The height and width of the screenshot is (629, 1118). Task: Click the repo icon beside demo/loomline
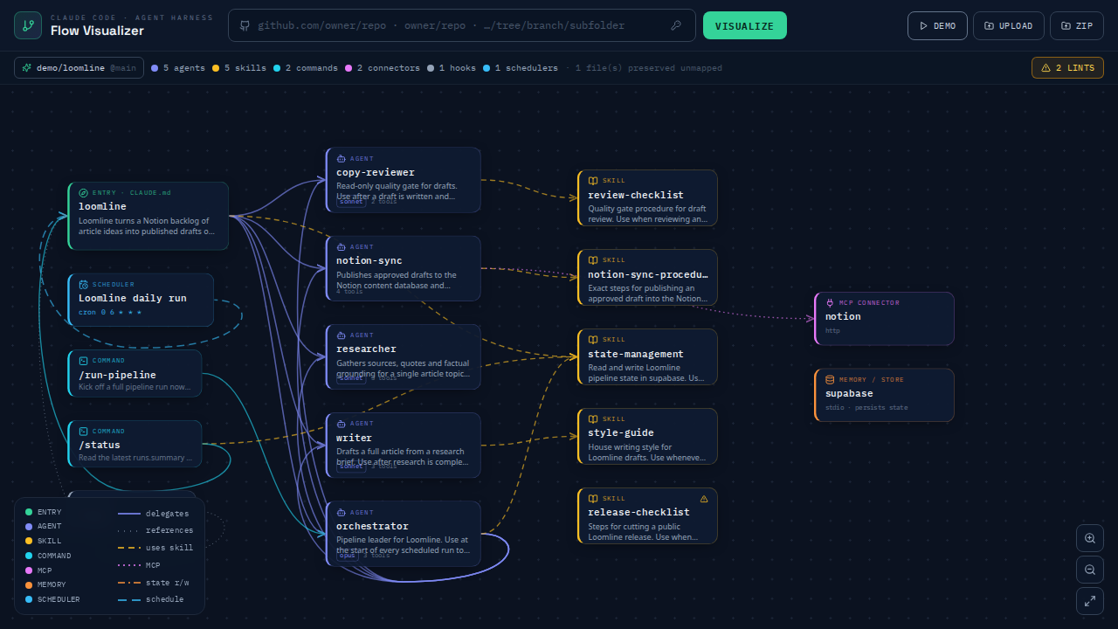coord(27,68)
